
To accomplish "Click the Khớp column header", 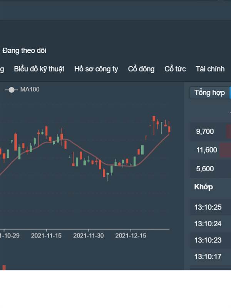I will 204,187.
